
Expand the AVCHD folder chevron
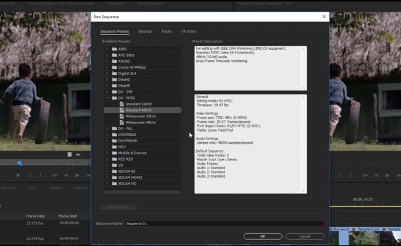click(x=107, y=61)
